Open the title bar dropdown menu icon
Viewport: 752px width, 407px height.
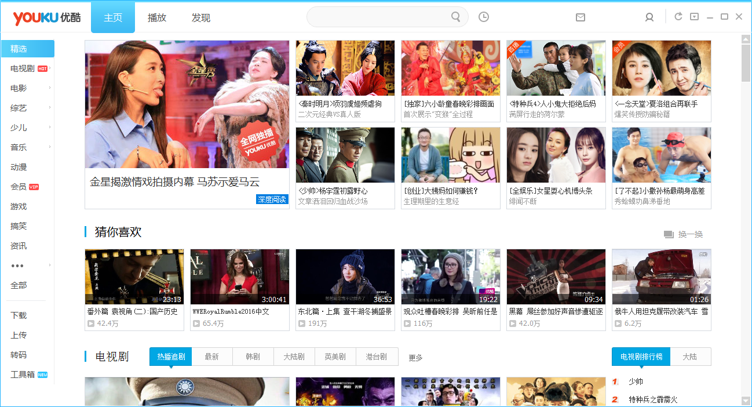click(x=694, y=17)
